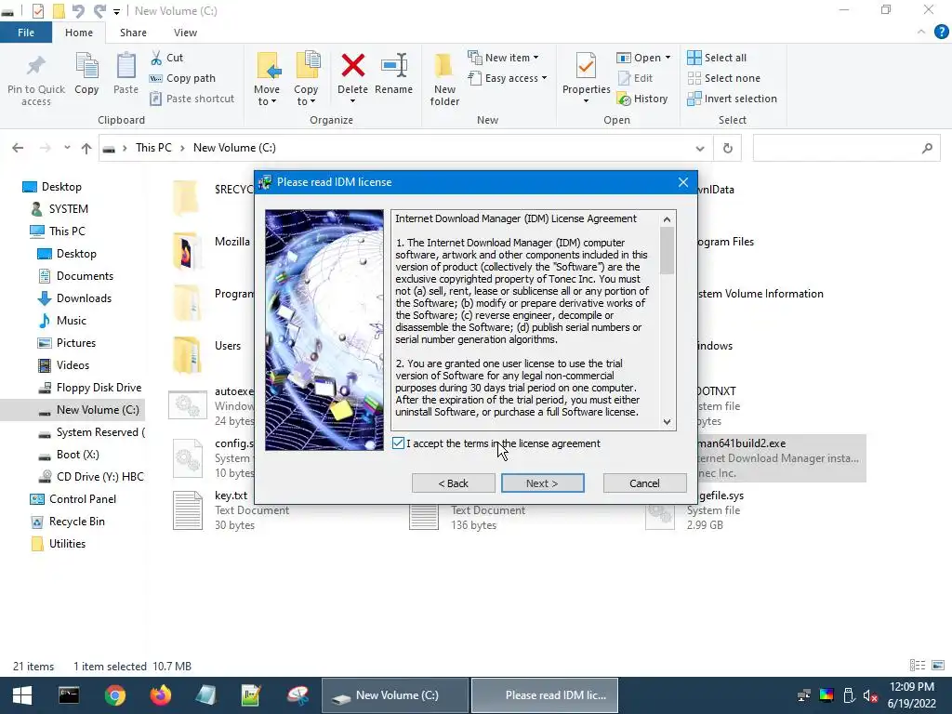Open recent locations dropdown arrow
Viewport: 952px width, 714px height.
67,148
